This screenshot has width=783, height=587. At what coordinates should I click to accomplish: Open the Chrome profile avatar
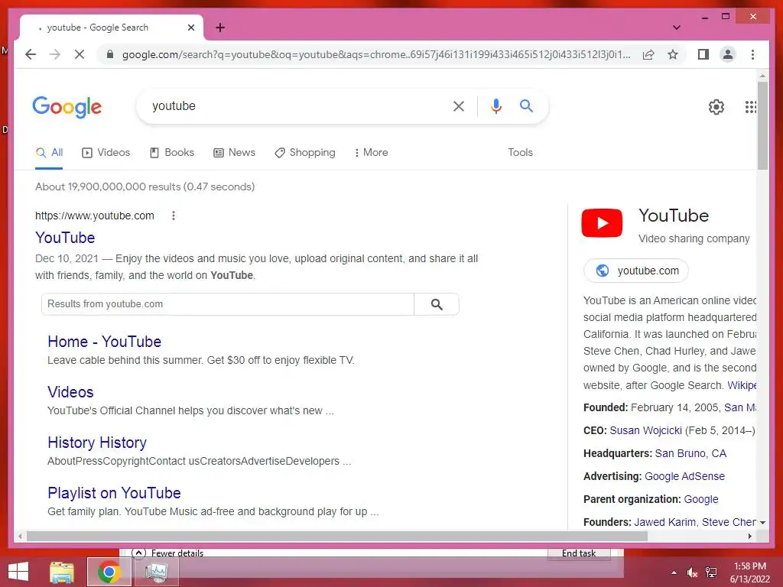(x=728, y=54)
